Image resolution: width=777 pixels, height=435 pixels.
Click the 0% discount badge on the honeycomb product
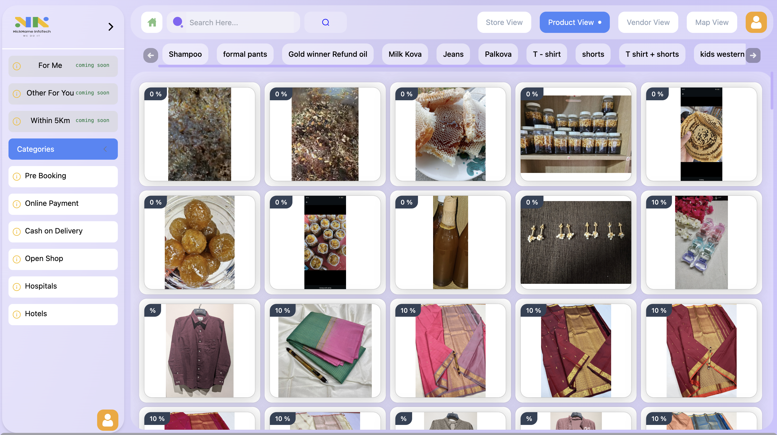pos(406,94)
